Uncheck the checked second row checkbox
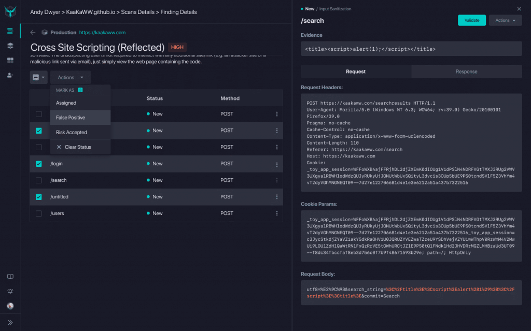Screen dimensions: 531x331 click(x=38, y=131)
